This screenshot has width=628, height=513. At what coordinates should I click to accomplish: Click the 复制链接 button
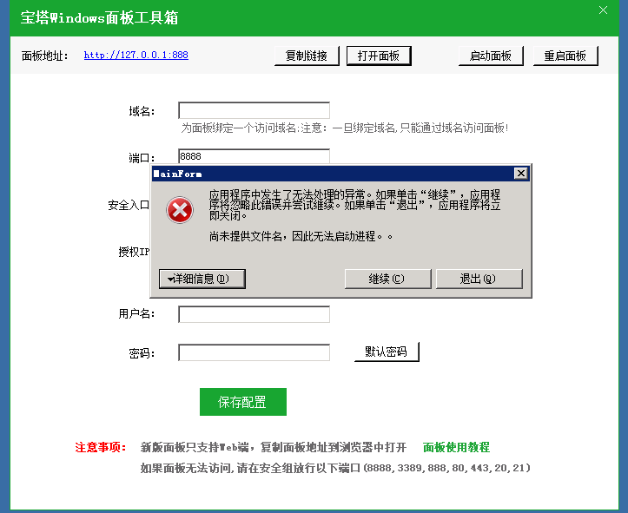click(307, 56)
